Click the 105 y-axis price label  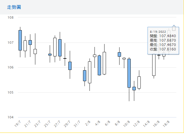pos(11,92)
